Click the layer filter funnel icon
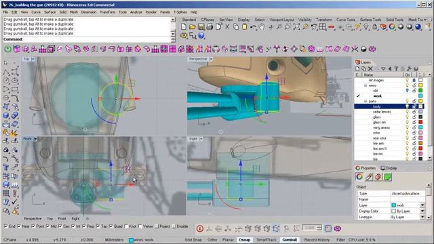 (396, 68)
